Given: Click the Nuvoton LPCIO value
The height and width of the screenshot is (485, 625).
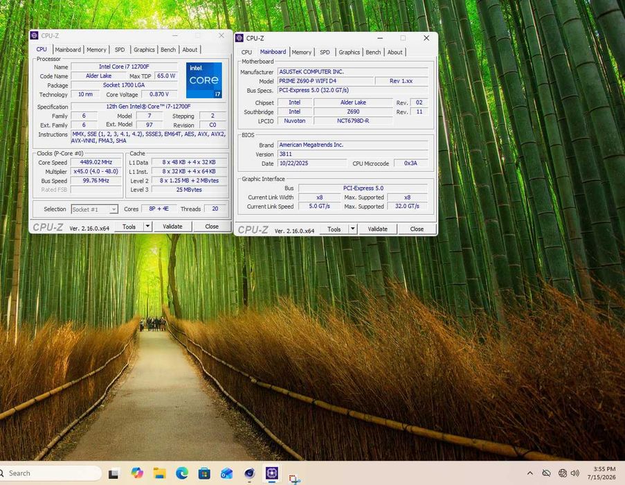Looking at the screenshot, I should (x=295, y=121).
